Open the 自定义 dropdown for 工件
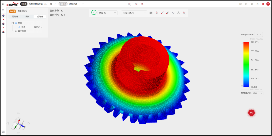 [x=38, y=27]
